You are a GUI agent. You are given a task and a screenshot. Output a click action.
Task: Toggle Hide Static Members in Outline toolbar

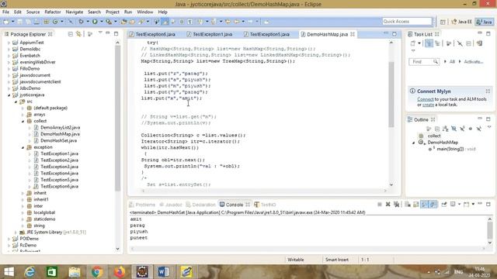[x=462, y=129]
